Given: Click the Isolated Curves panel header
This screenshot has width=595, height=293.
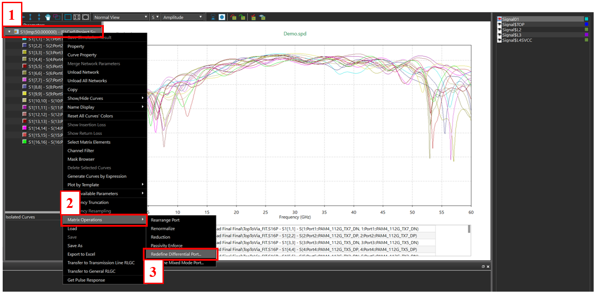Looking at the screenshot, I should [32, 217].
